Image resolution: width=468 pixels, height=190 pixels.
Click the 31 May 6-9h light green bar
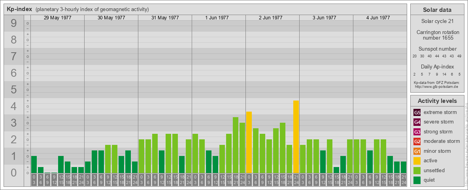tap(155, 153)
